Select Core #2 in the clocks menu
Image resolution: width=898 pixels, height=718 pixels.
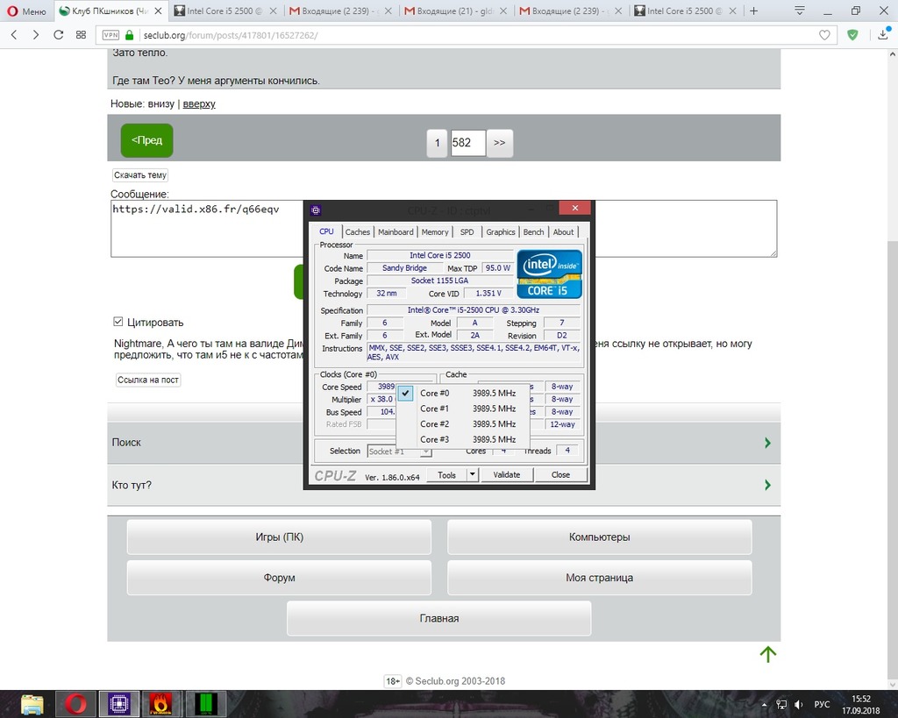point(463,424)
